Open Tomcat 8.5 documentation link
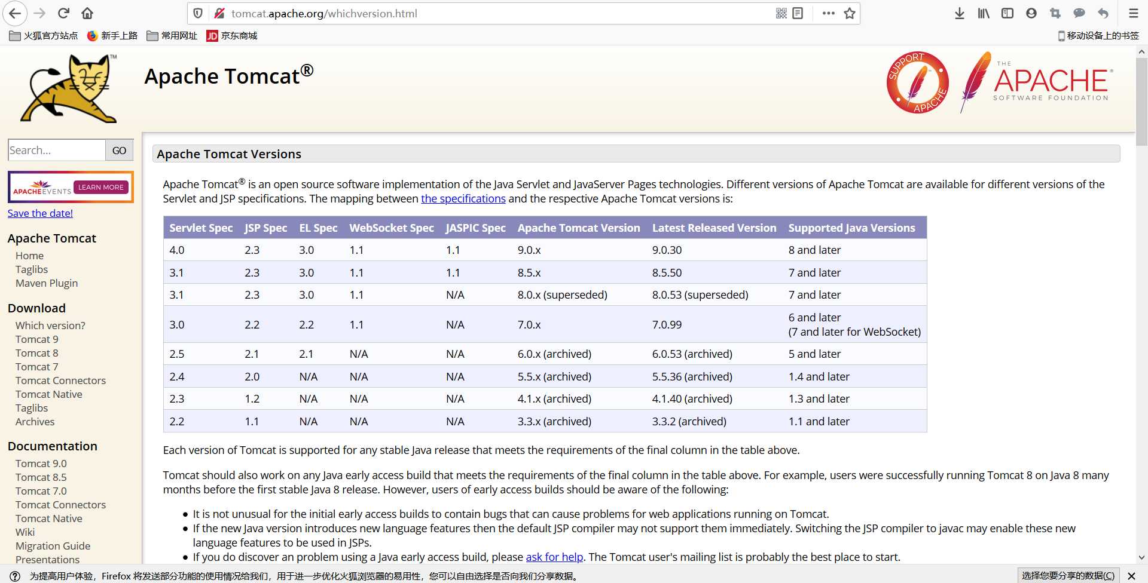Image resolution: width=1148 pixels, height=583 pixels. pyautogui.click(x=41, y=477)
